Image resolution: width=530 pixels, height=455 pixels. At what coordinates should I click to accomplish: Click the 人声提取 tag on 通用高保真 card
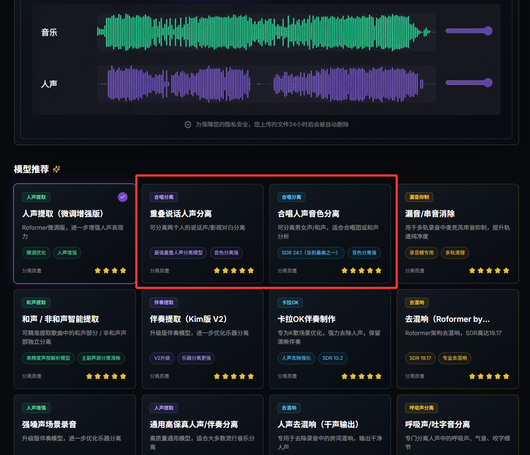tap(164, 408)
